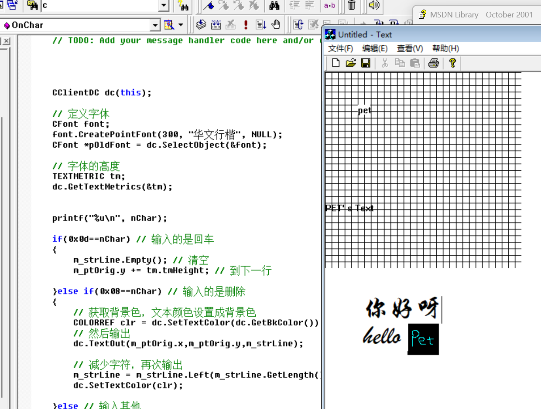Click the 'CFont *pOldFont' code line

tap(160, 145)
